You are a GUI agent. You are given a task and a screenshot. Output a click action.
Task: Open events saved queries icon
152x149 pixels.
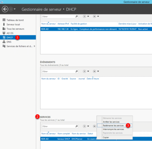(94, 71)
